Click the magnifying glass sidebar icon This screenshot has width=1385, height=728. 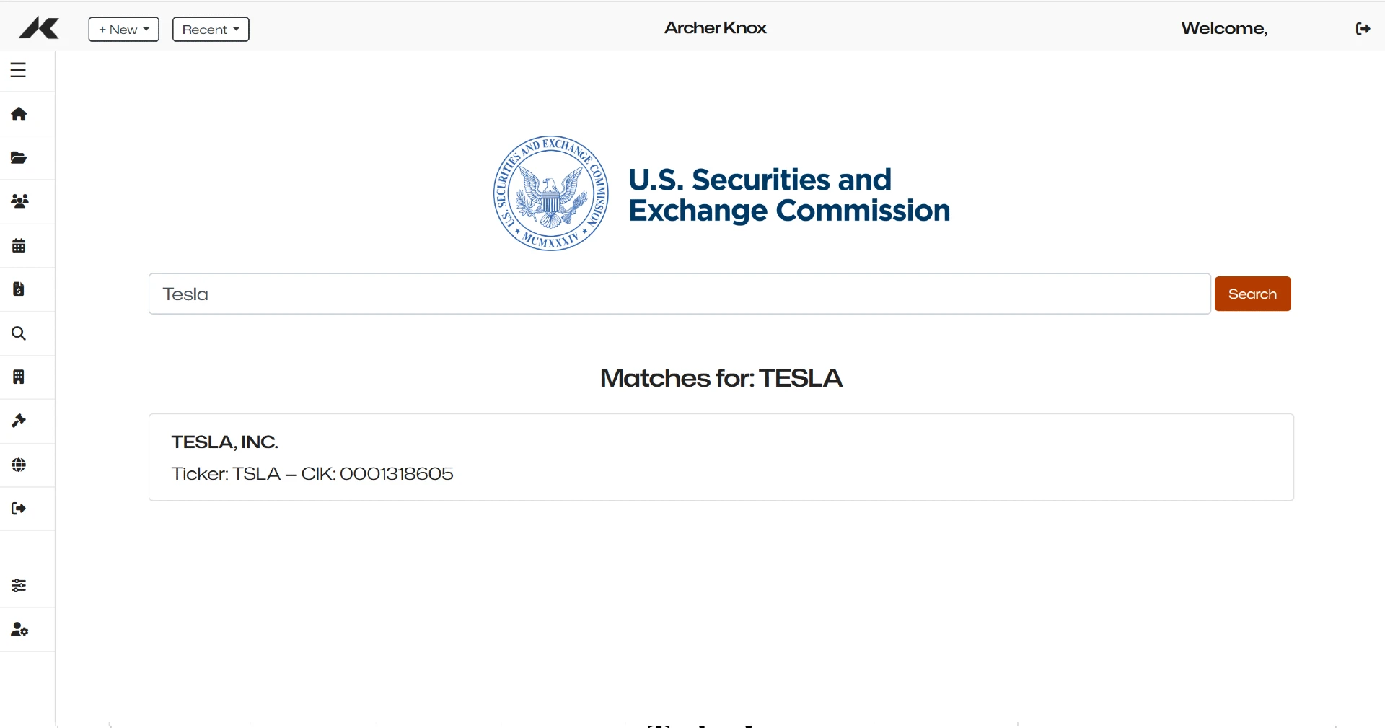(19, 333)
